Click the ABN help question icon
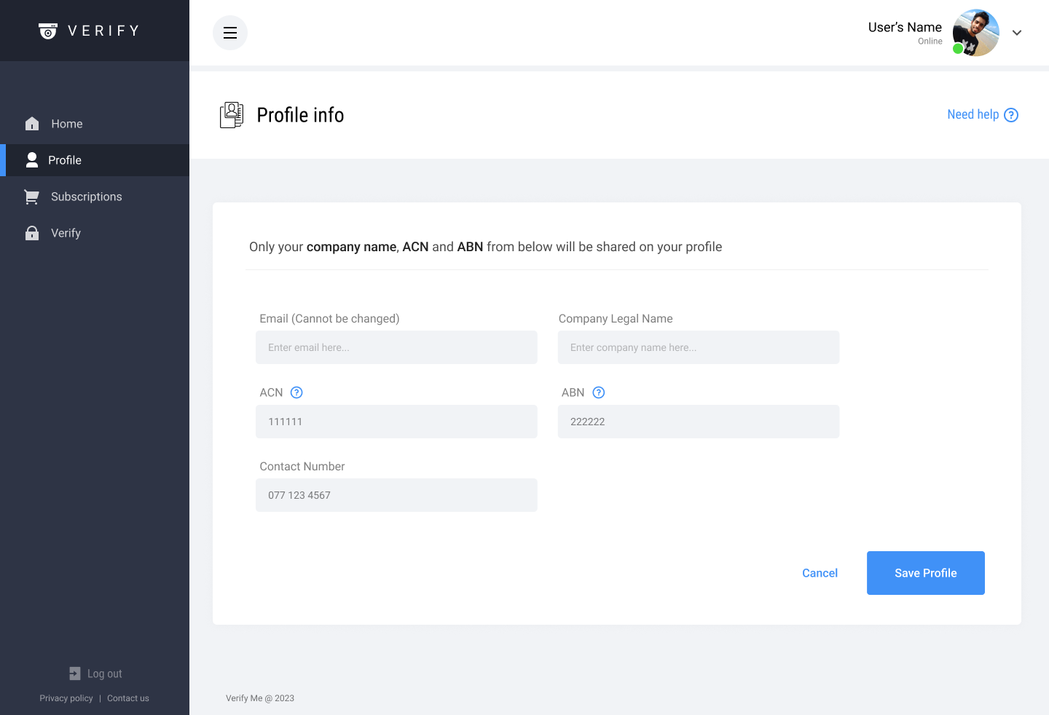This screenshot has width=1049, height=715. (x=599, y=392)
